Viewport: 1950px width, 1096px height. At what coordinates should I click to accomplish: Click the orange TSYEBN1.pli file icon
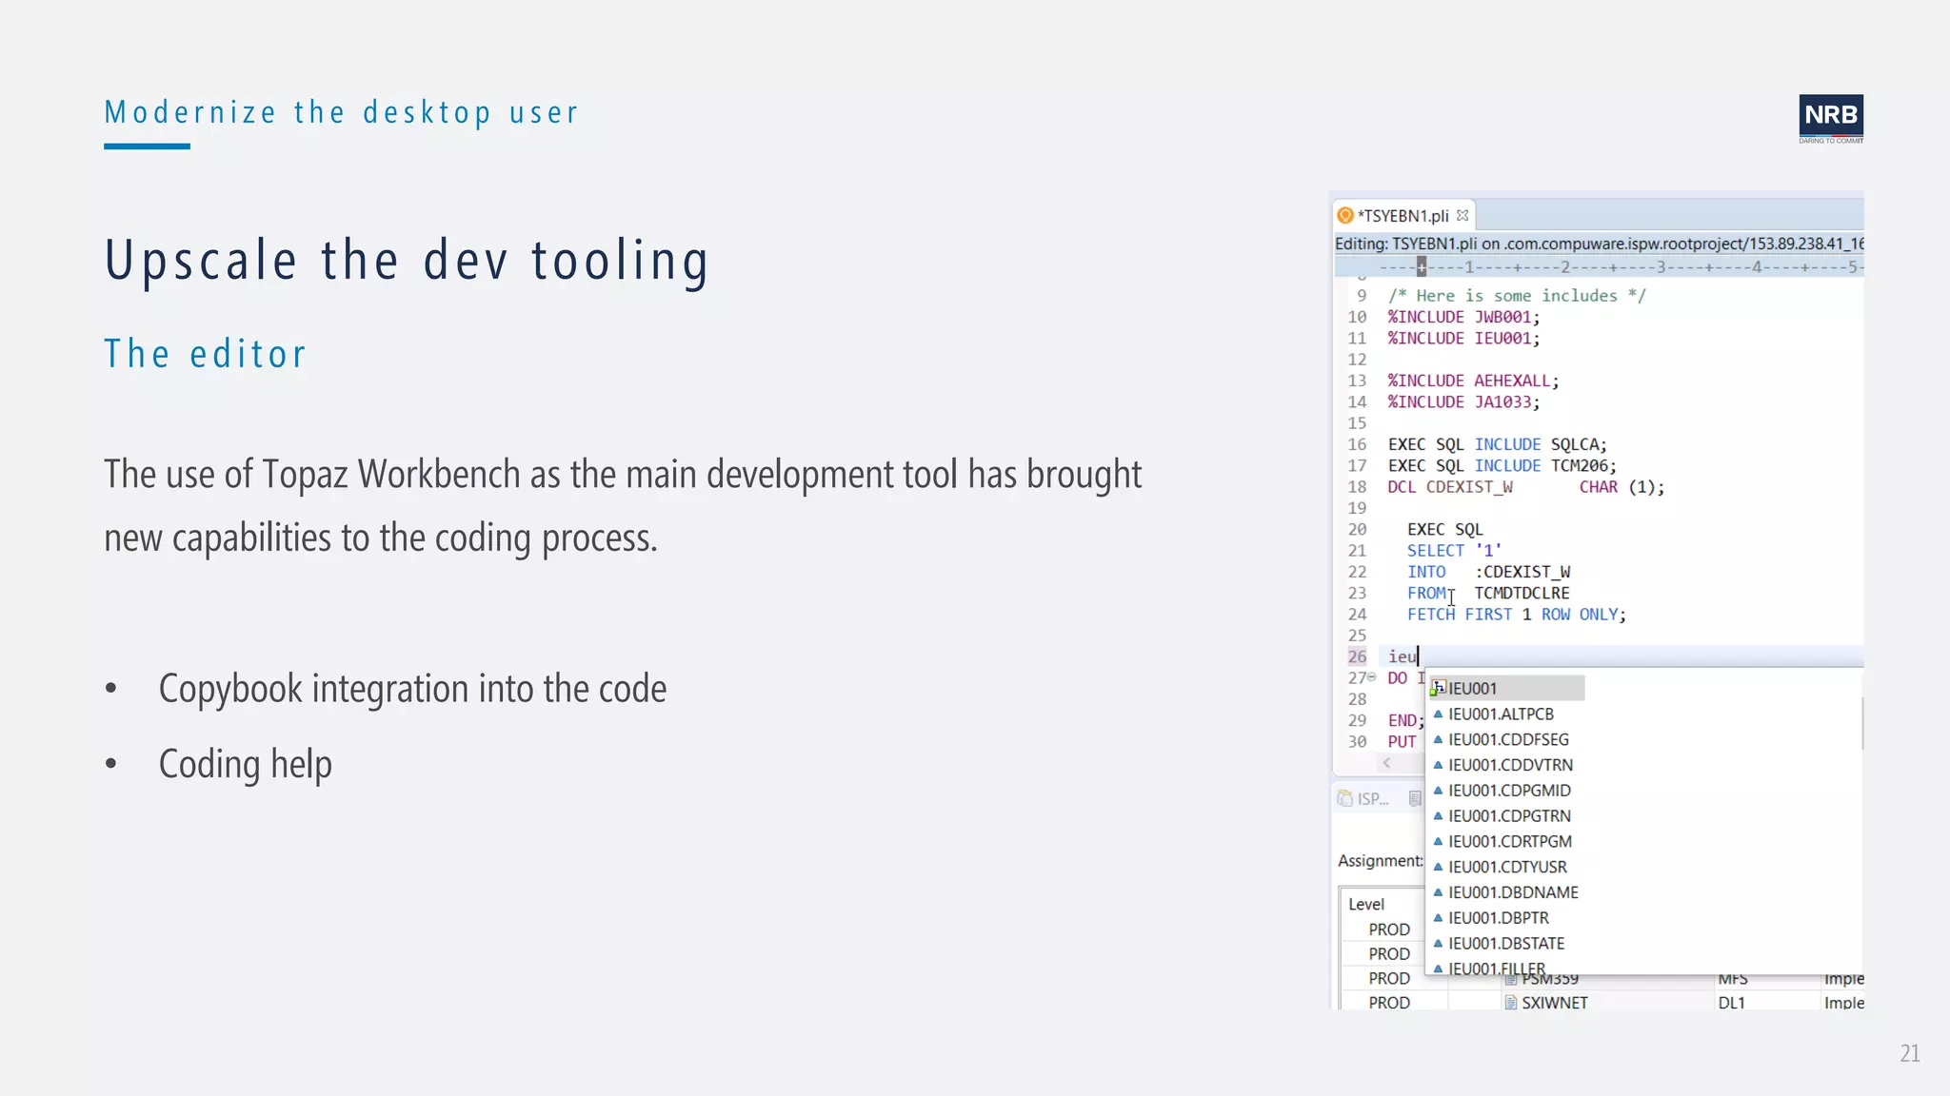click(1345, 216)
